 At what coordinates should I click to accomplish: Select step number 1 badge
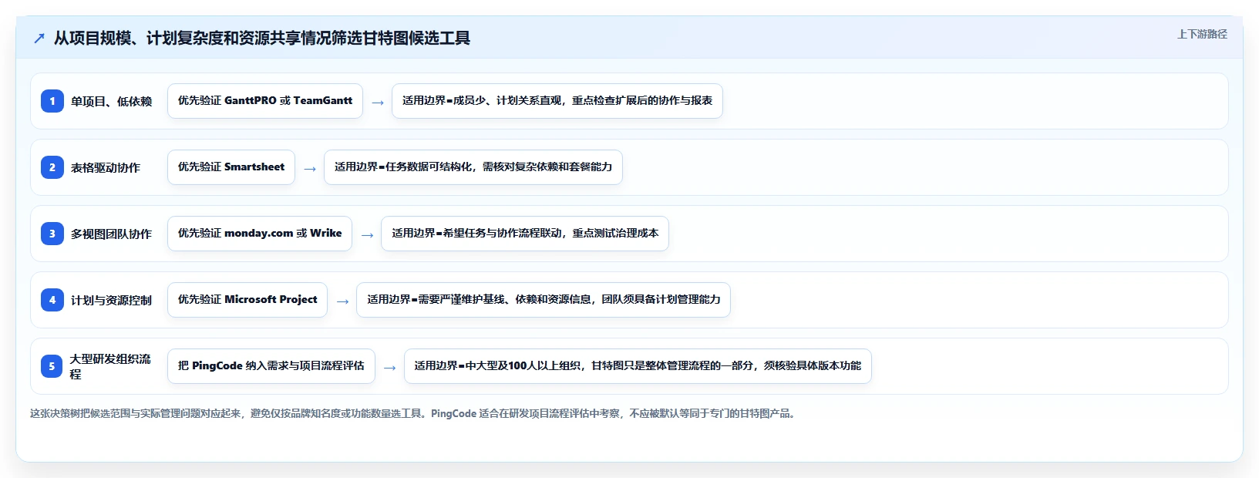(52, 101)
